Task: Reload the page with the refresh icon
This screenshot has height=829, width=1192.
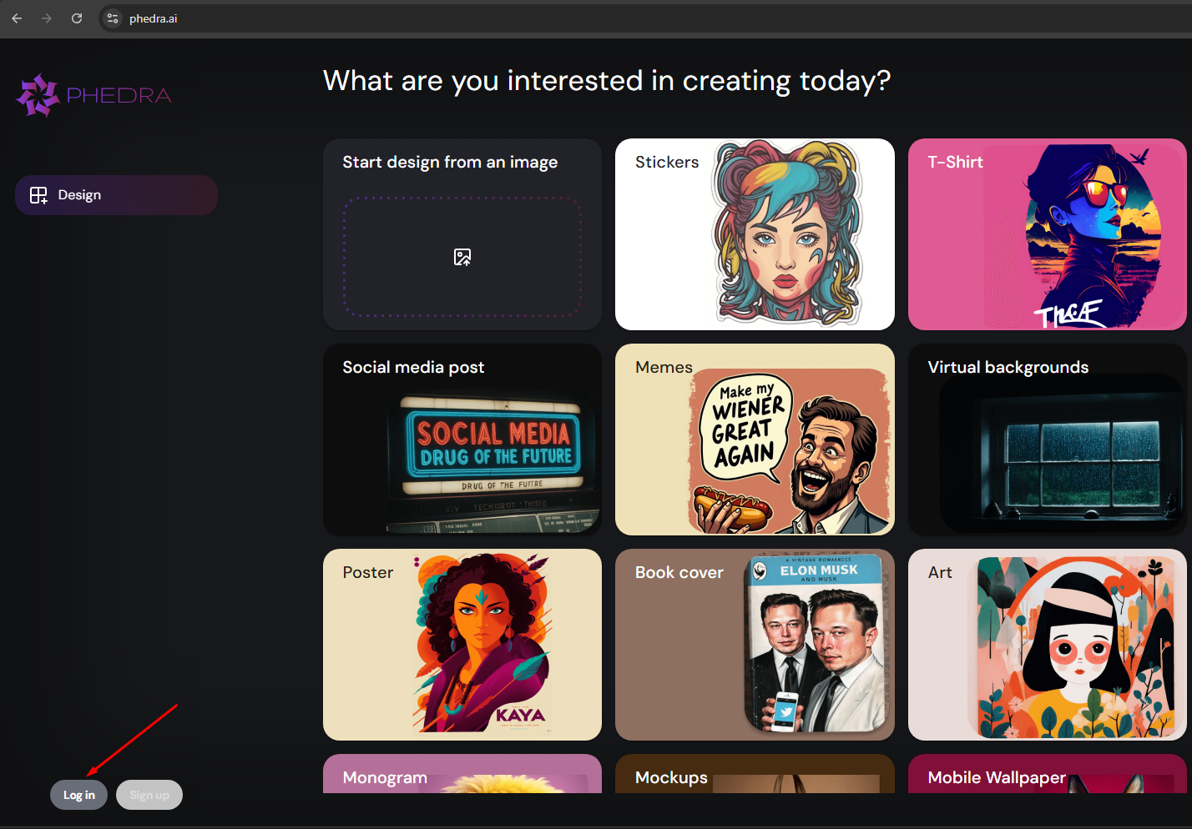Action: [x=77, y=18]
